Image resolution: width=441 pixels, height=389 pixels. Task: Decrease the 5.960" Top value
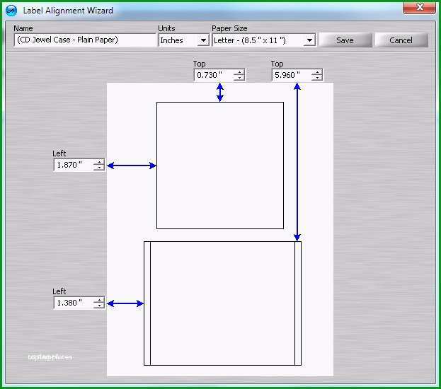pyautogui.click(x=317, y=78)
